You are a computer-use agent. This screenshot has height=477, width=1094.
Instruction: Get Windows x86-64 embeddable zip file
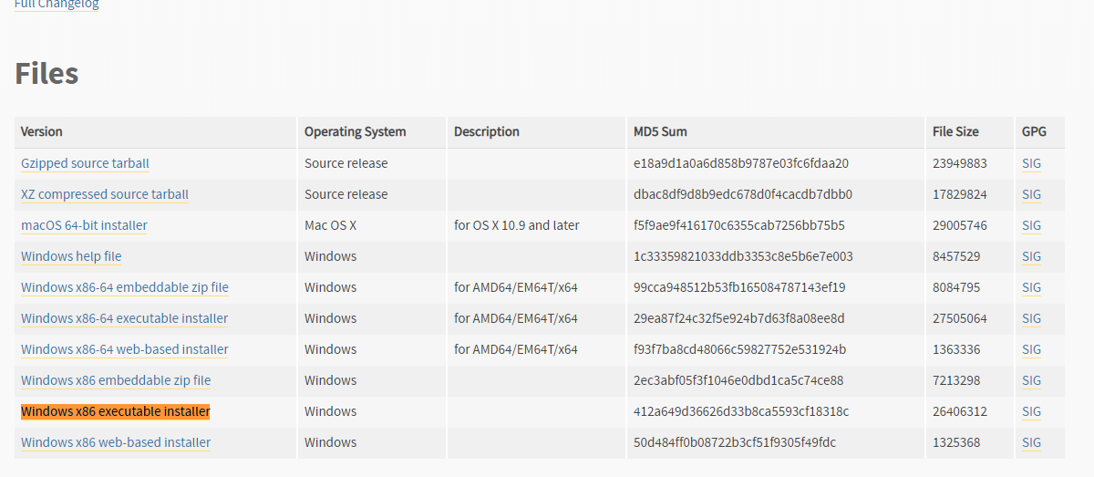[125, 287]
